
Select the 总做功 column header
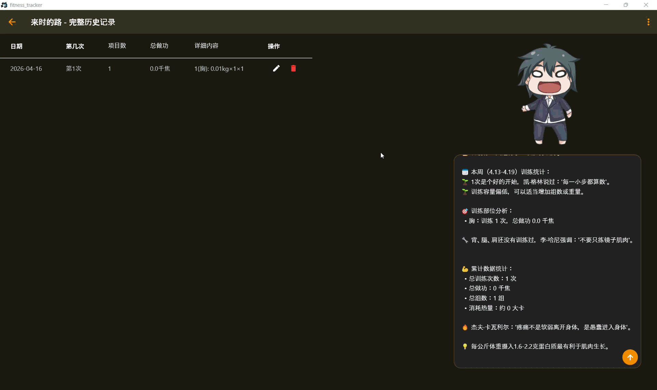point(159,45)
